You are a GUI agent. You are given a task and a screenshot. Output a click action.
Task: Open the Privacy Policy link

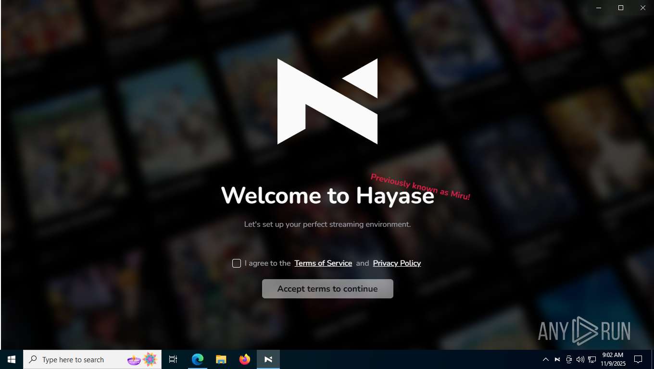point(397,263)
